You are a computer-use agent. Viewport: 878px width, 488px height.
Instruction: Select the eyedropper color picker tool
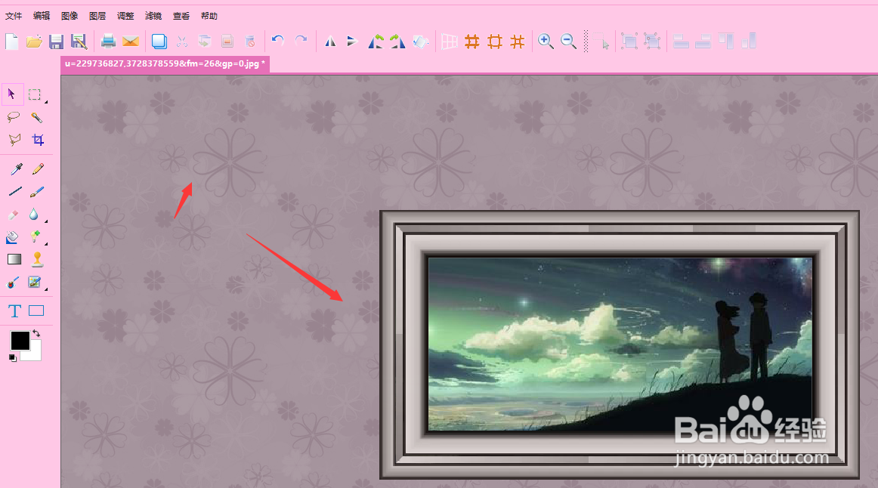click(16, 169)
